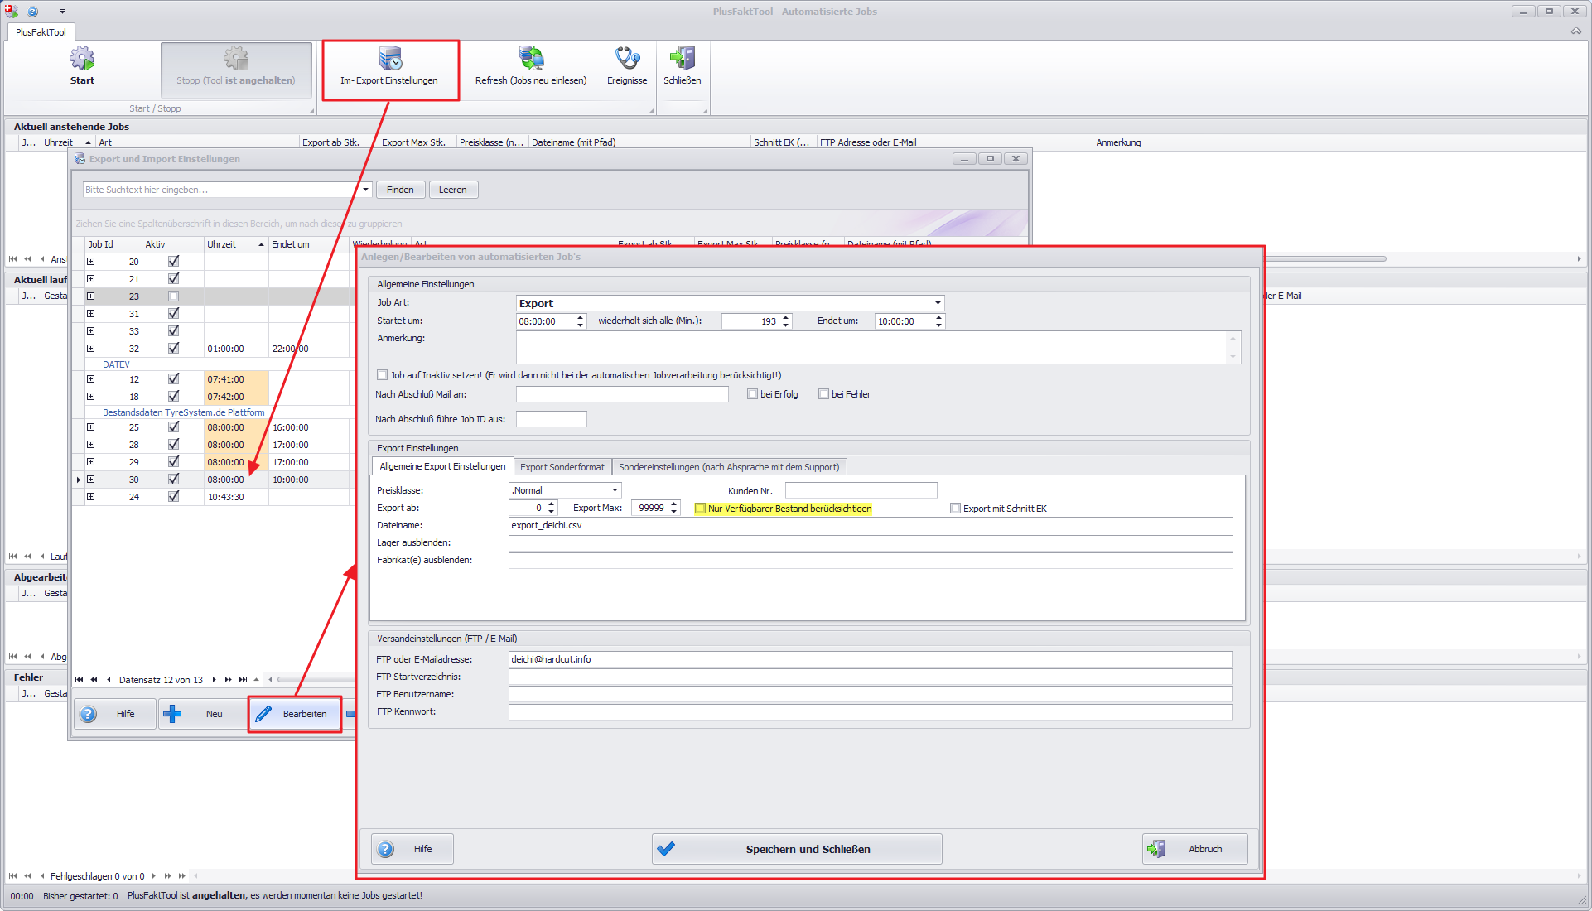This screenshot has width=1592, height=911.
Task: Check the 'bei Erfolg' mail option
Action: click(x=752, y=394)
